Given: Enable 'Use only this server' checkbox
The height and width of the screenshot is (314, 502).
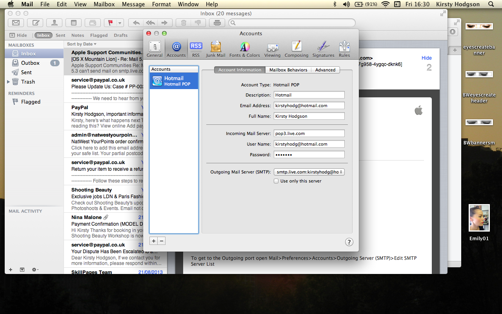Looking at the screenshot, I should [276, 181].
